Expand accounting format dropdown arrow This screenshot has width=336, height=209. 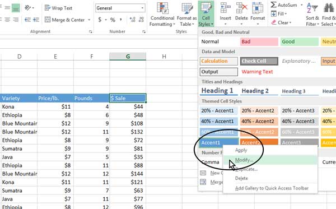coord(106,20)
